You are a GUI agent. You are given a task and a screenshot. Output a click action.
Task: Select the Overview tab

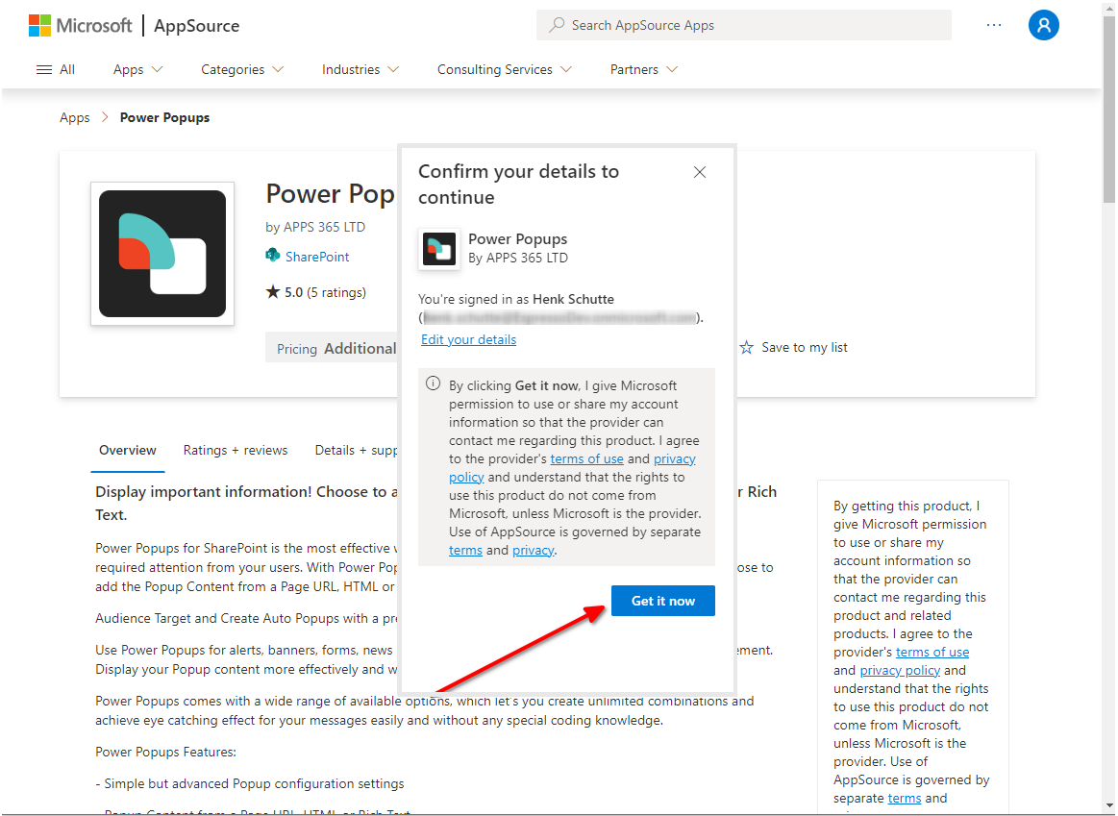pyautogui.click(x=128, y=450)
